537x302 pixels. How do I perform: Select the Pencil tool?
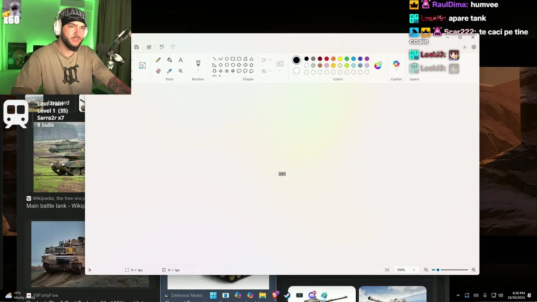[158, 60]
